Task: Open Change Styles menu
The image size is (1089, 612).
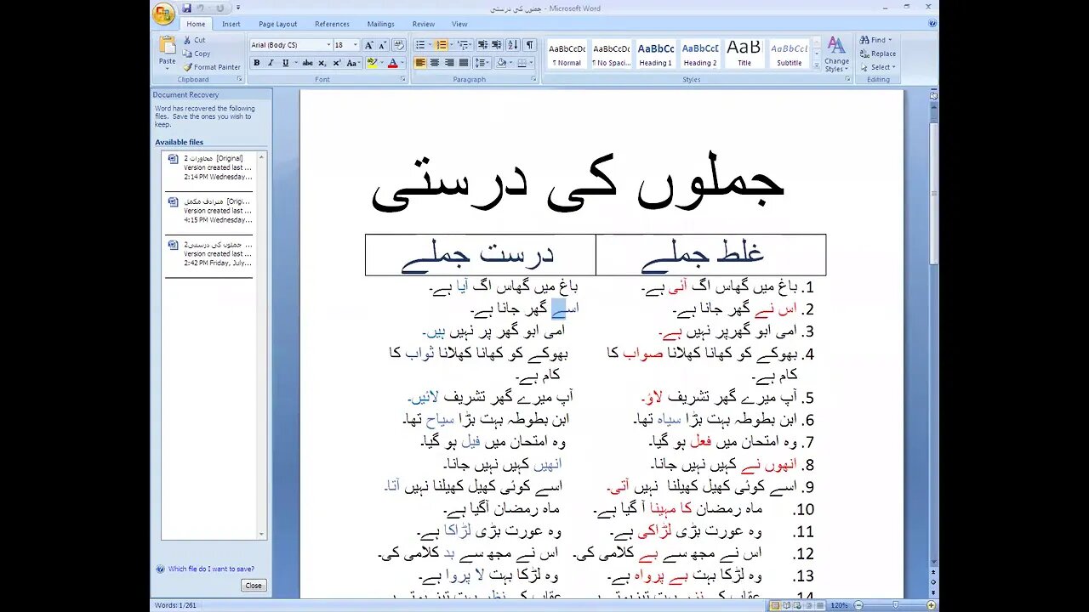Action: (x=836, y=54)
